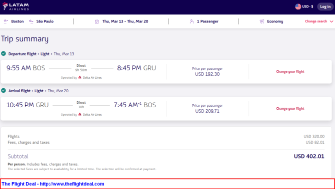Viewport: 335px width, 189px height.
Task: Click the subtotal USD 402.01
Action: pyautogui.click(x=309, y=157)
